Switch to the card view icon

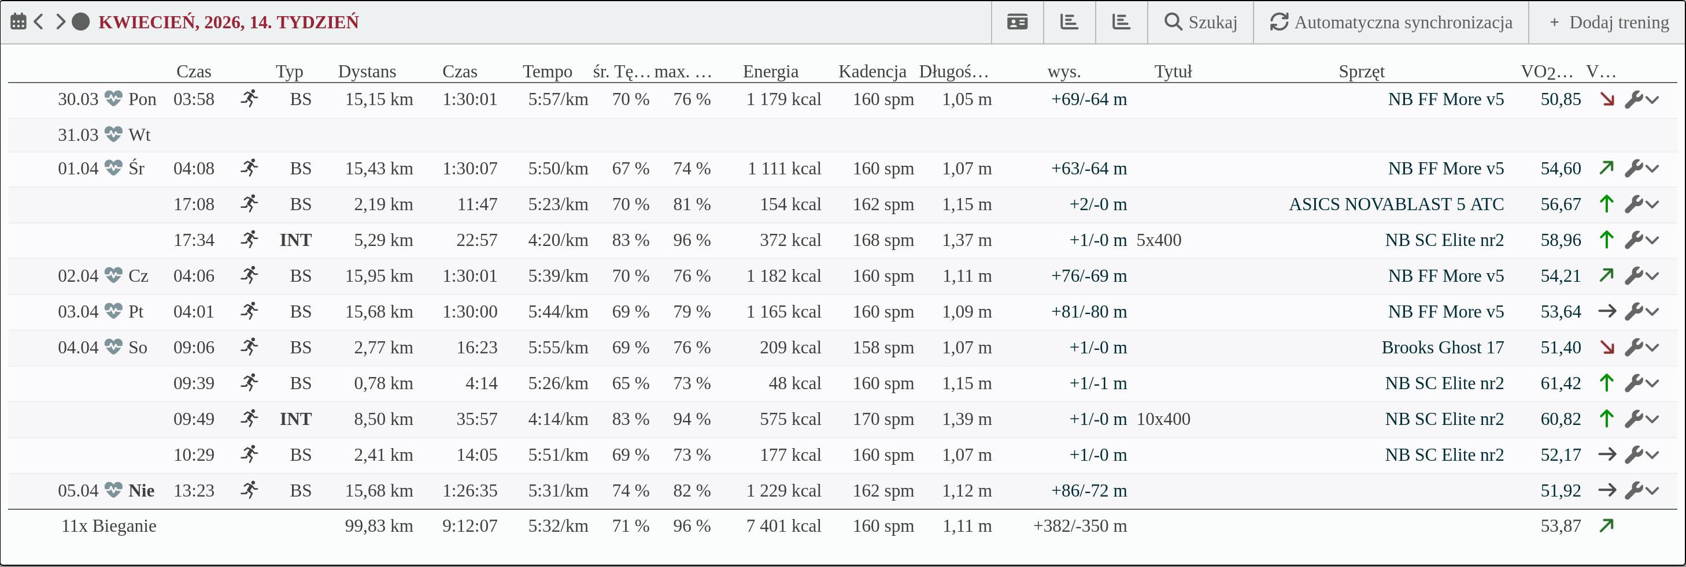[1017, 22]
